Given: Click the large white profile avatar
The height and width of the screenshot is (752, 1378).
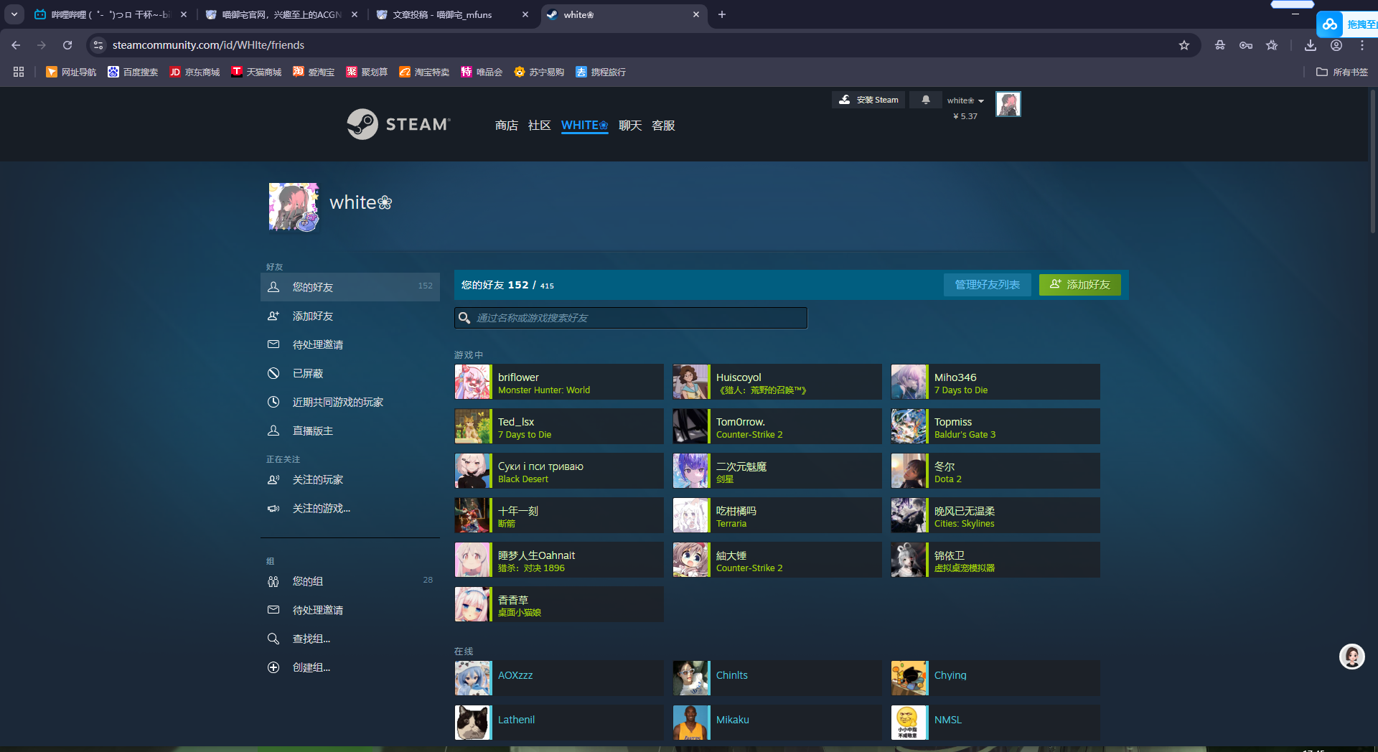Looking at the screenshot, I should [x=294, y=207].
